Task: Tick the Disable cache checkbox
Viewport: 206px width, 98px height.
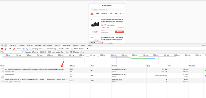Action: click(58, 49)
